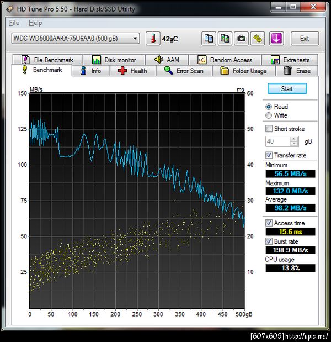Select the Write radio button

click(269, 115)
